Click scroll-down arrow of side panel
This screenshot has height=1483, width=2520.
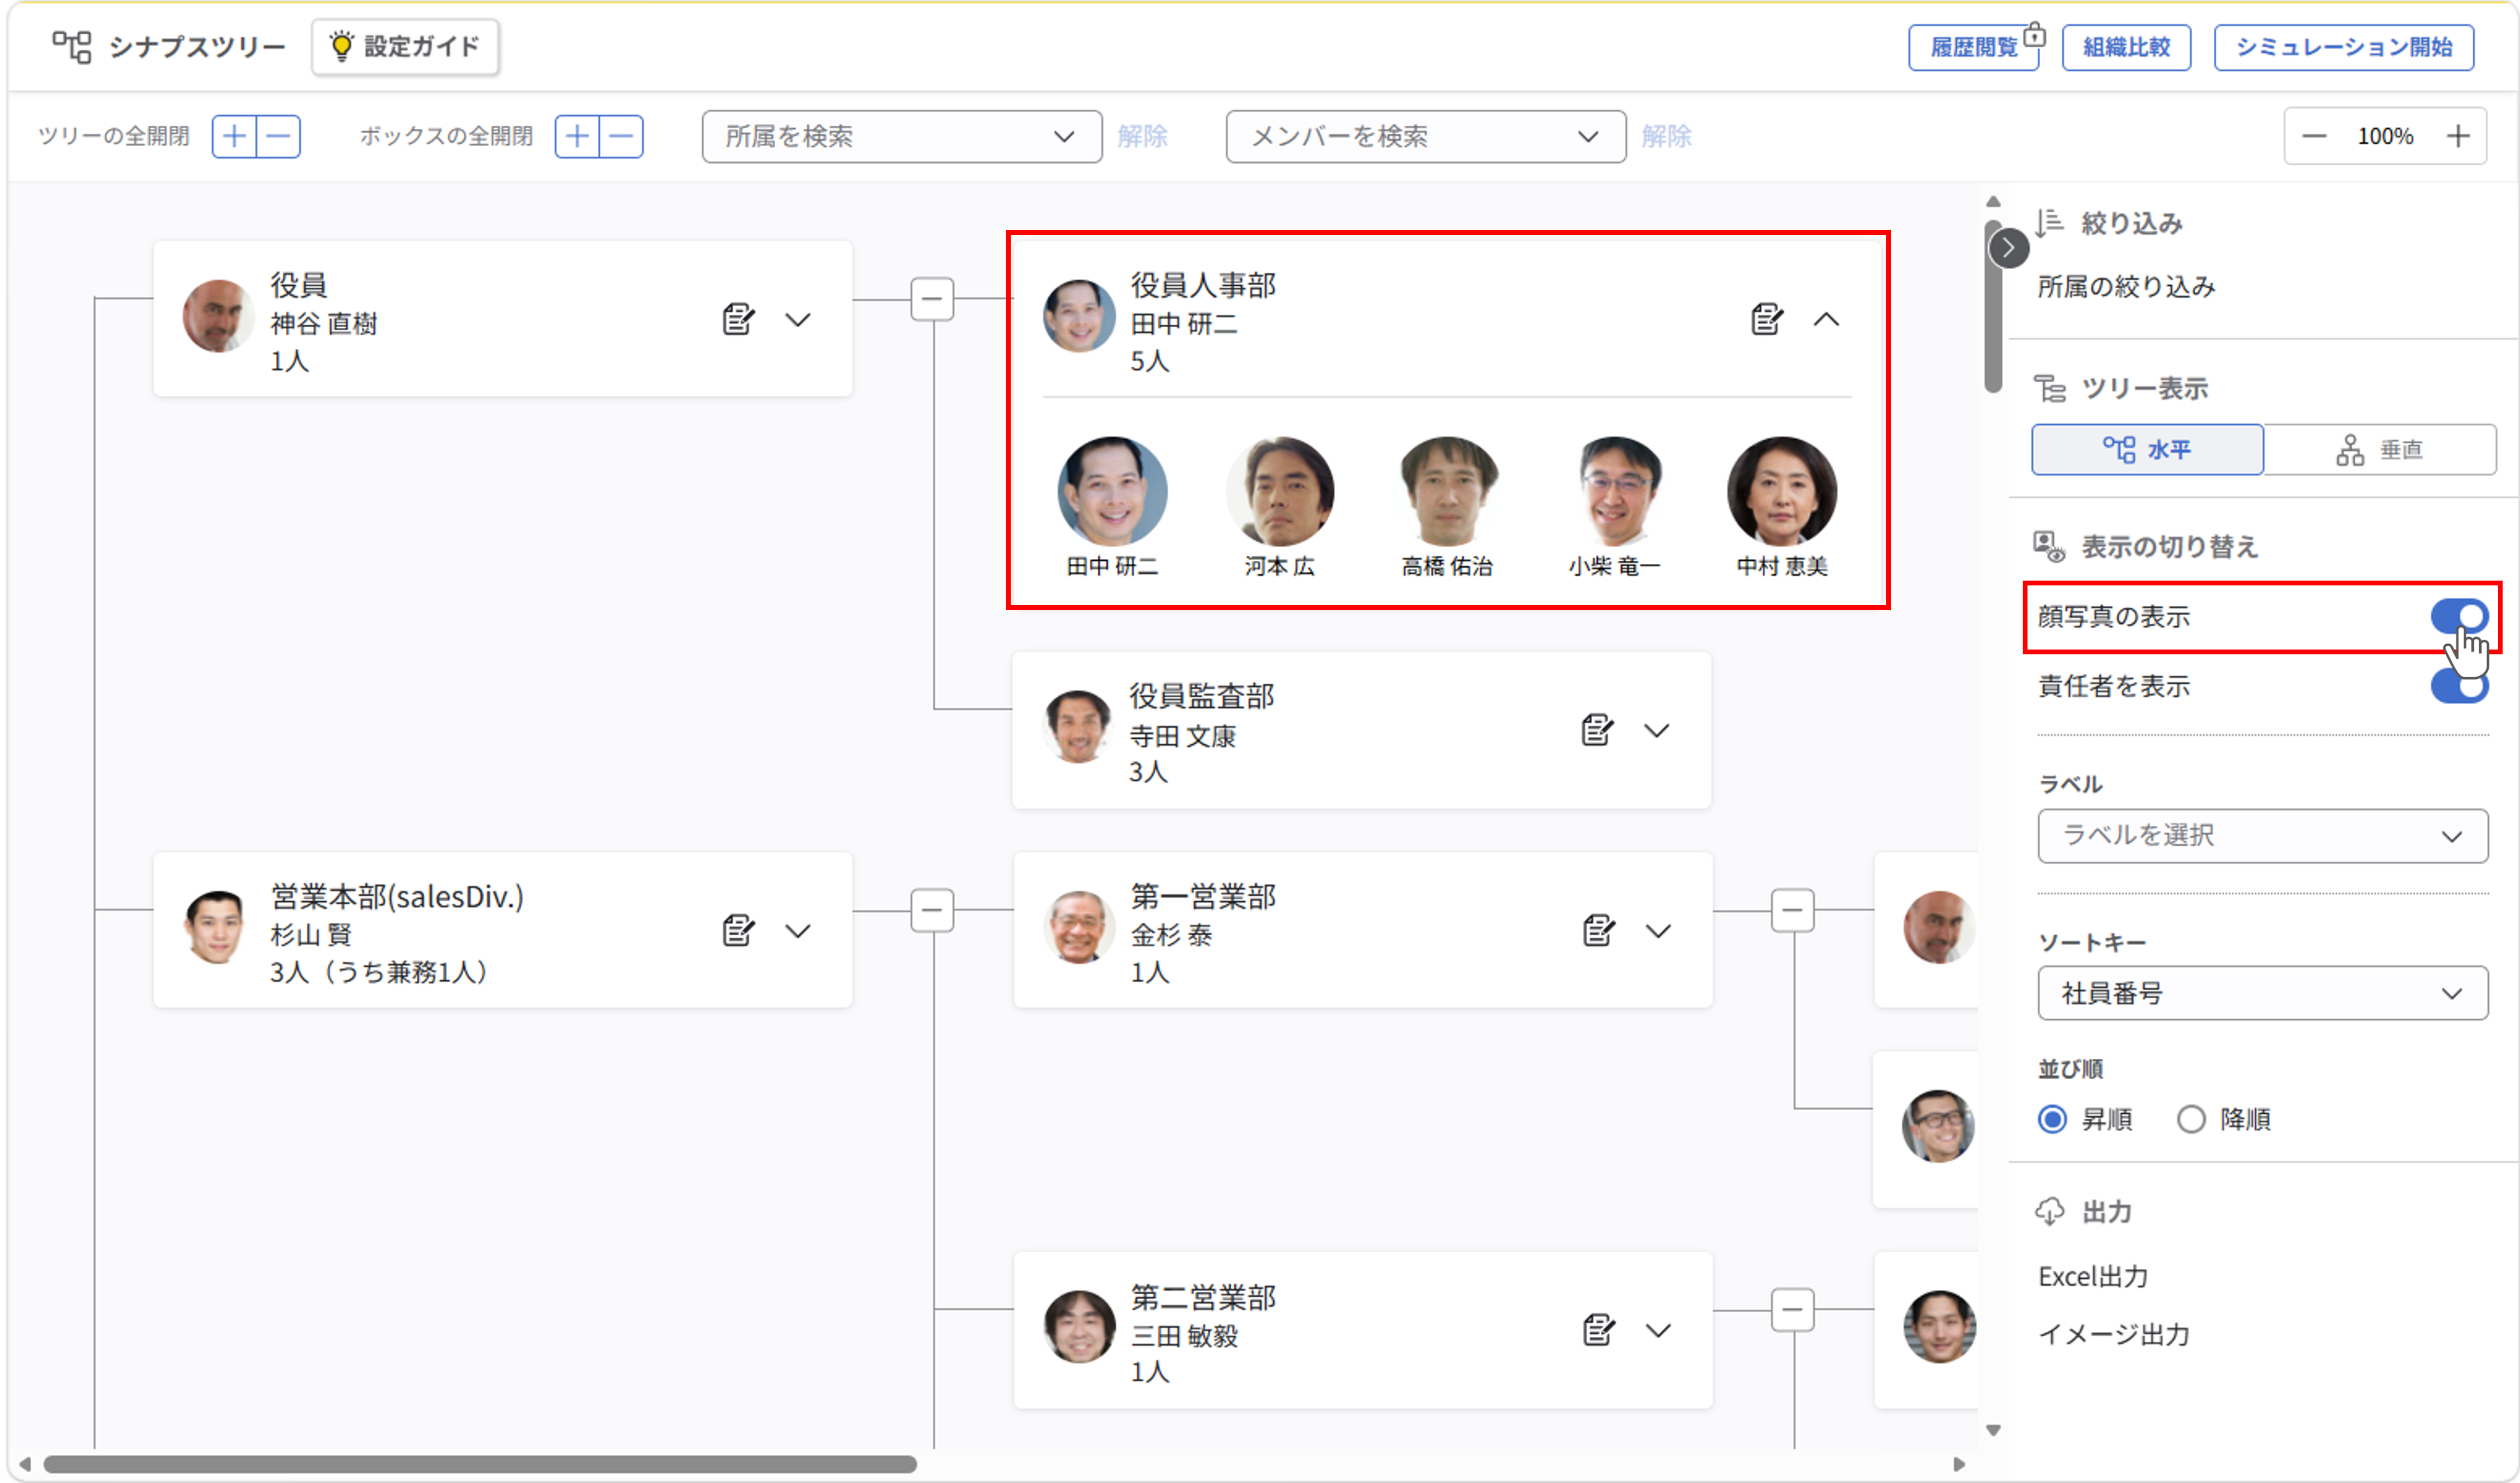(x=1993, y=1430)
